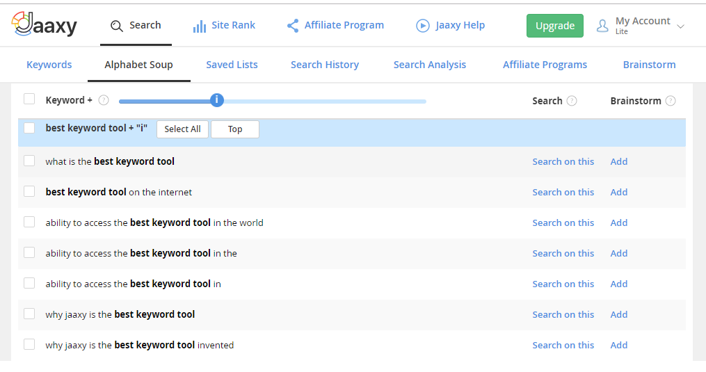This screenshot has width=706, height=372.
Task: Search on 'what is the best keyword tool'
Action: (563, 162)
